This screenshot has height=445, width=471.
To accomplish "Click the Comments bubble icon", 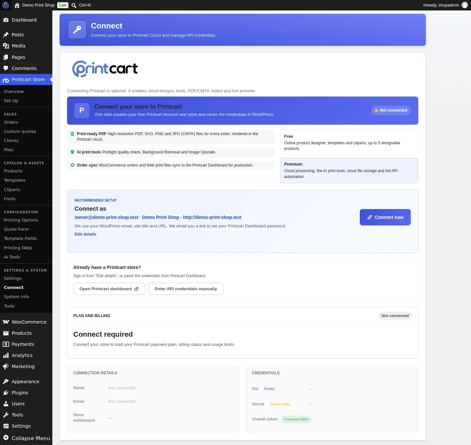I will pos(6,68).
